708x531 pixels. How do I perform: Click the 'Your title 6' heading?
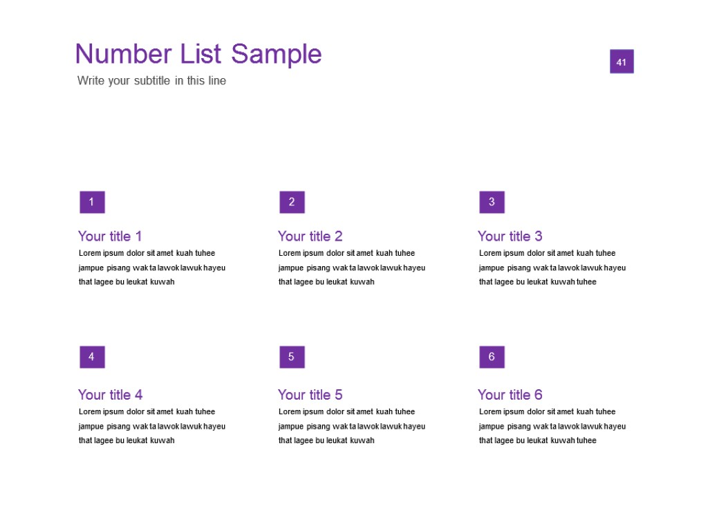click(510, 395)
